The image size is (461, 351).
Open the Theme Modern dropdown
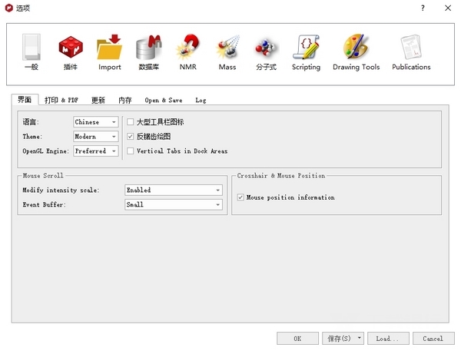point(96,137)
